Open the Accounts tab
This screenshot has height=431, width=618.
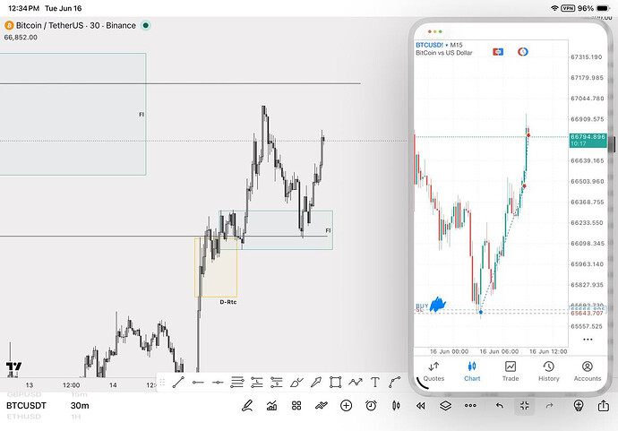[x=588, y=372]
